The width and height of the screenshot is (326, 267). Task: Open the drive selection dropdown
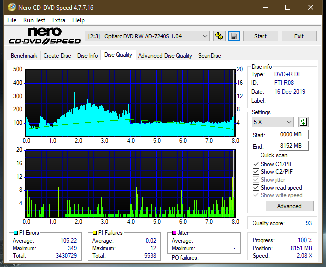point(147,36)
